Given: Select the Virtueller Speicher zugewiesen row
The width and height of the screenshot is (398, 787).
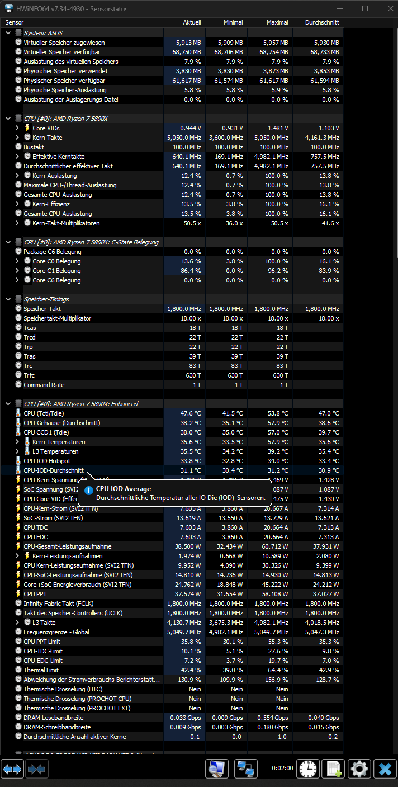Looking at the screenshot, I should tap(171, 43).
